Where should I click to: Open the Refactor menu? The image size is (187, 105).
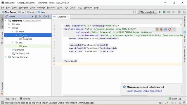coord(51,8)
